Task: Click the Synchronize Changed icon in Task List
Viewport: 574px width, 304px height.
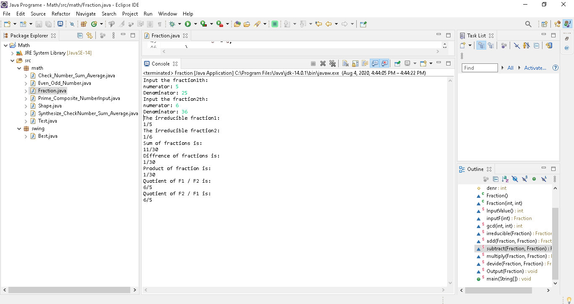Action: [548, 45]
